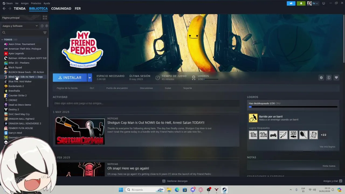Click the play time clock icon
The image size is (345, 194).
pos(158,78)
